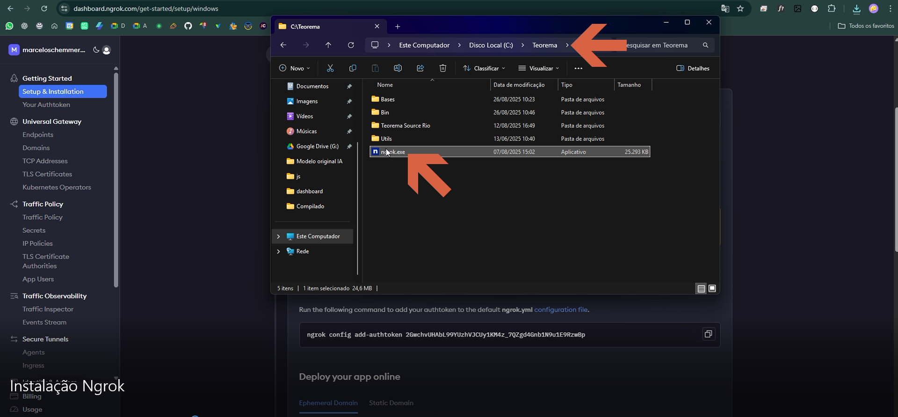898x417 pixels.
Task: Click the Chrome address bar URL
Action: 146,8
